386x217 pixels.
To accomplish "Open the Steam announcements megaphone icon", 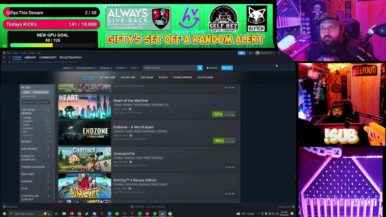I will coord(241,53).
